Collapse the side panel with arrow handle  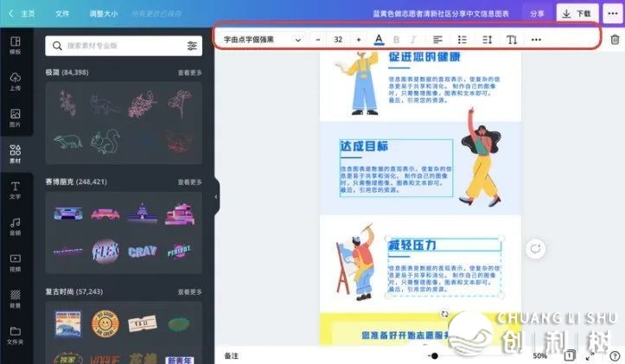[216, 196]
